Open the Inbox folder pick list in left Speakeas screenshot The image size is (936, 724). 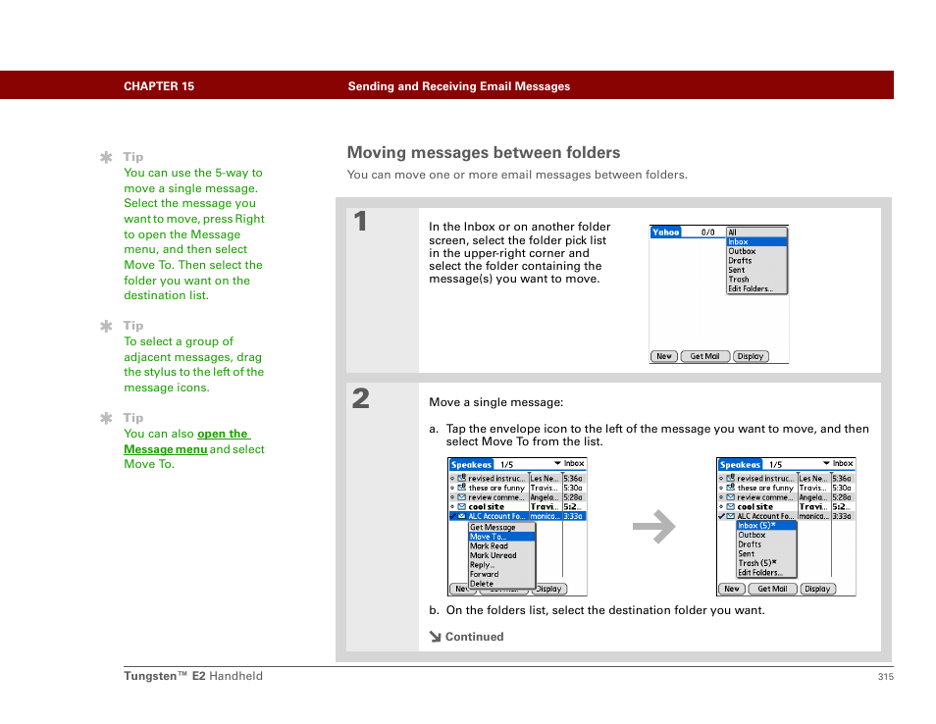coord(569,463)
